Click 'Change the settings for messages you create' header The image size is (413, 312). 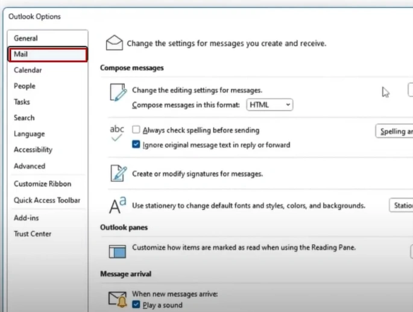click(x=227, y=43)
